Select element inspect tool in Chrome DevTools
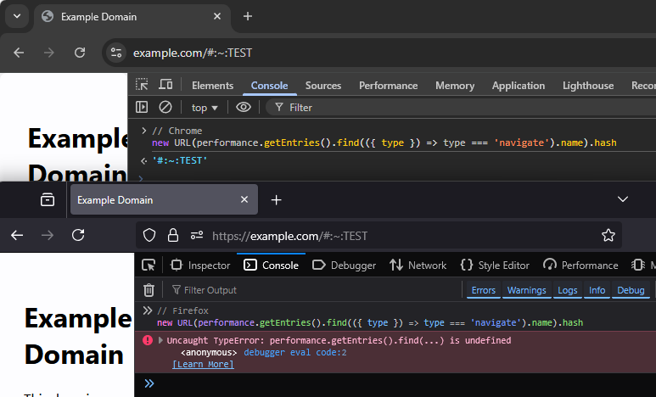This screenshot has height=397, width=656. click(x=142, y=85)
